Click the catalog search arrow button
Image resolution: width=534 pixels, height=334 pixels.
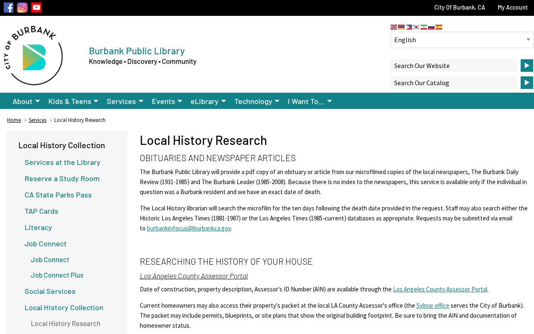coord(527,83)
